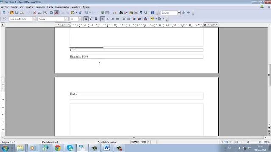271x152 pixels.
Task: Click the OpenOffice Help question mark icon
Action: pyautogui.click(x=152, y=13)
